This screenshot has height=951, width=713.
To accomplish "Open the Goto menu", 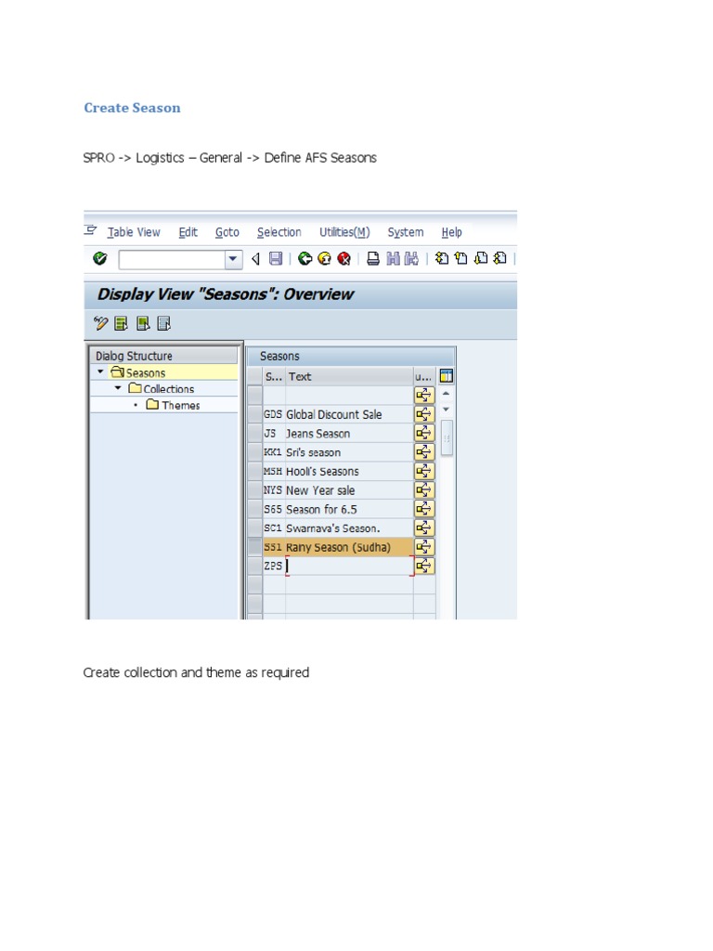I will coord(227,231).
